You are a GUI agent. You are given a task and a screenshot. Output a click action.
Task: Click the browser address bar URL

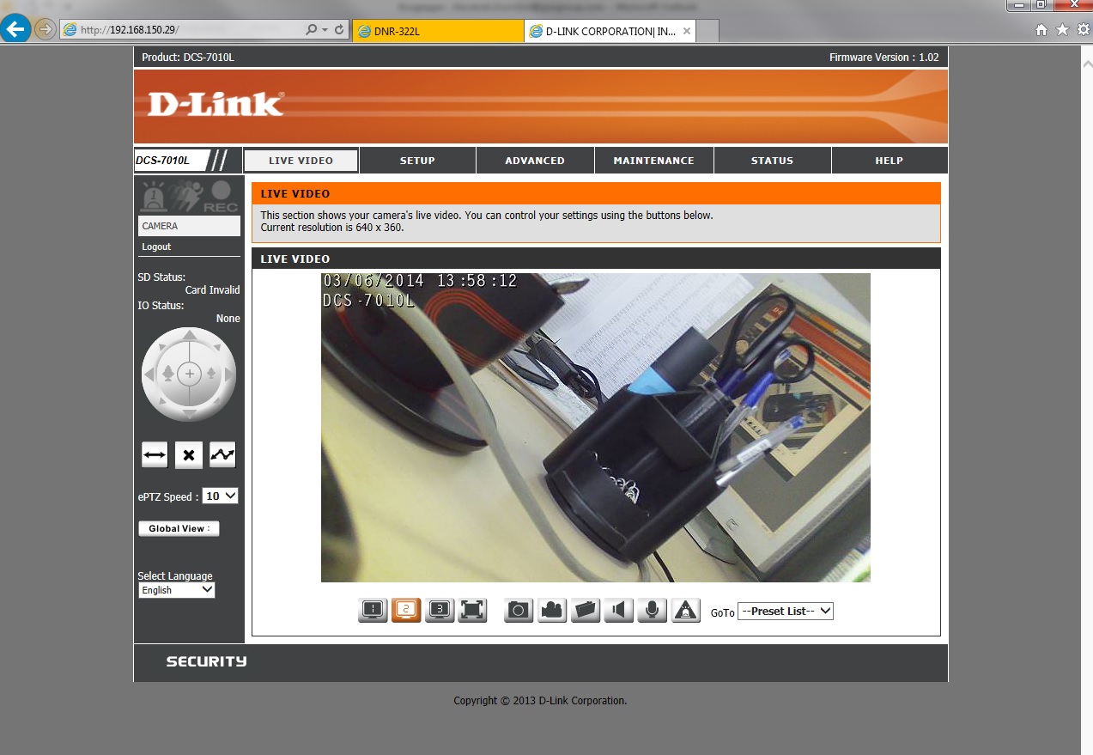pyautogui.click(x=180, y=30)
